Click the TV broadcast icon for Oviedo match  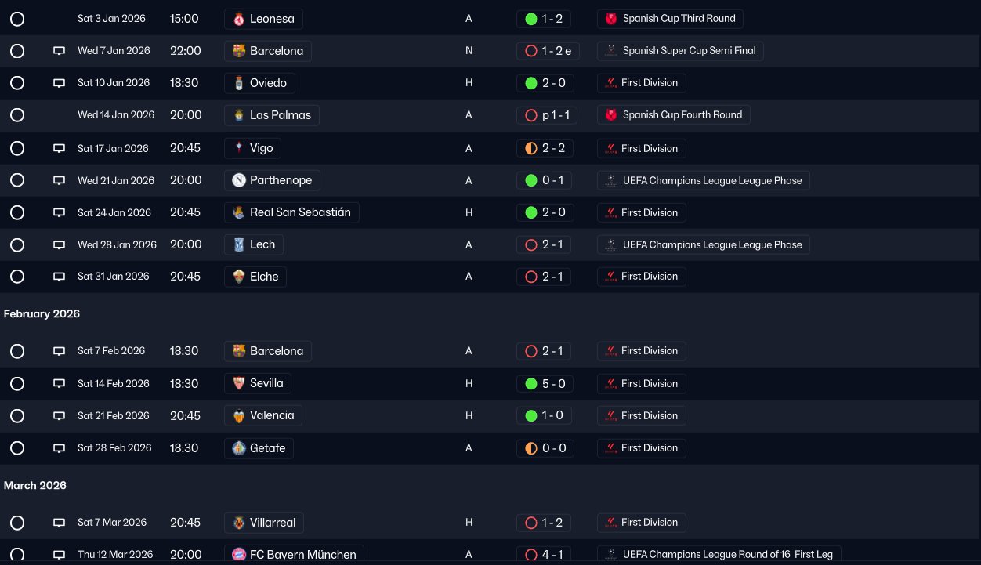pos(59,83)
